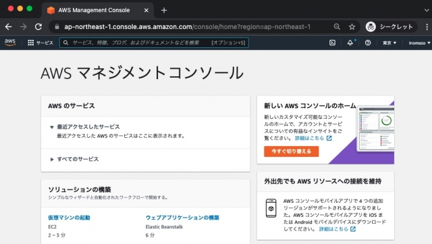Click the Elastic Beanstalk text
The width and height of the screenshot is (432, 244).
[164, 226]
